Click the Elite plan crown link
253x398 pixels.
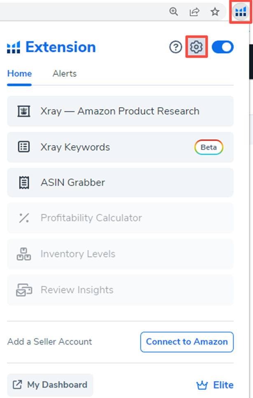coord(215,385)
